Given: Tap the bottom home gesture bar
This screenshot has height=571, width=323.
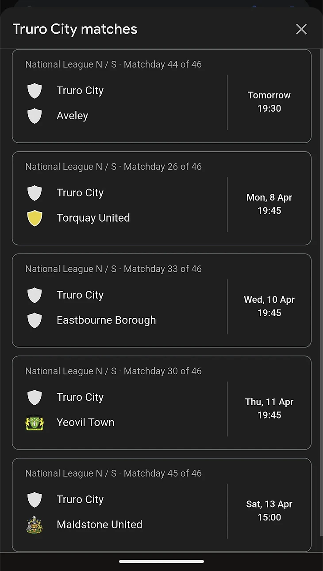Looking at the screenshot, I should 161,561.
